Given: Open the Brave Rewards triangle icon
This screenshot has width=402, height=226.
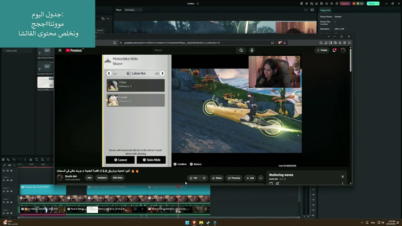Looking at the screenshot, I should pos(284,43).
